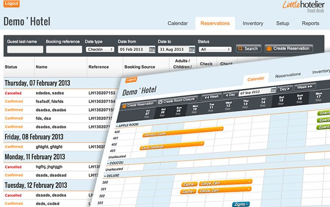Open calendar picker icon for Date to
This screenshot has width=330, height=207.
point(192,49)
